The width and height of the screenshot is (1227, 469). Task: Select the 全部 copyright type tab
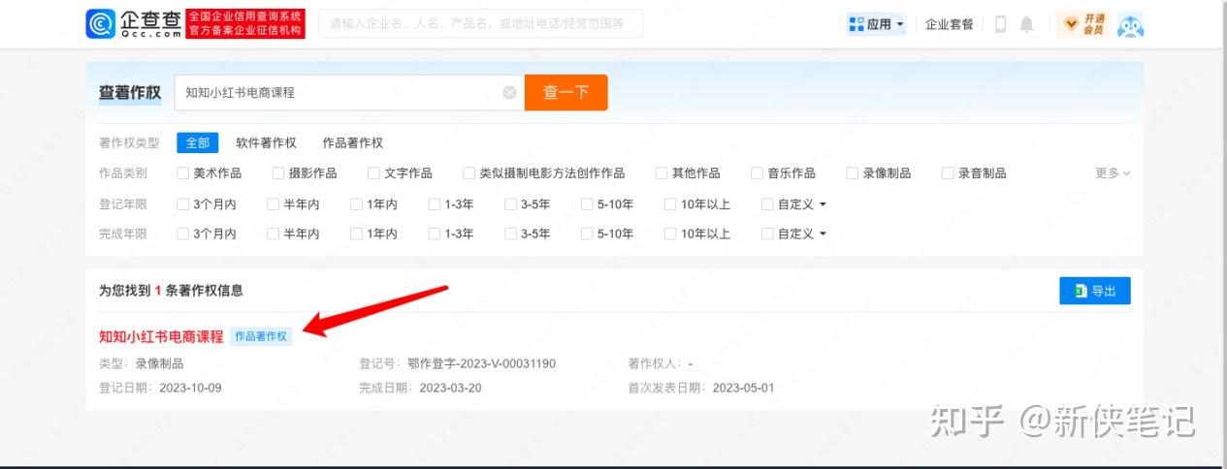tap(198, 142)
